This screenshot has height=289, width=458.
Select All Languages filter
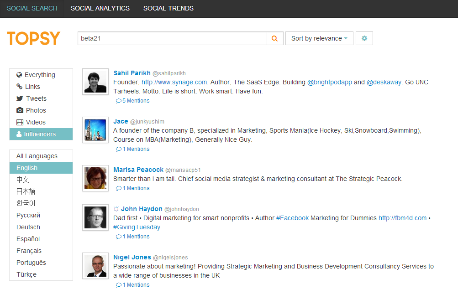pos(37,156)
